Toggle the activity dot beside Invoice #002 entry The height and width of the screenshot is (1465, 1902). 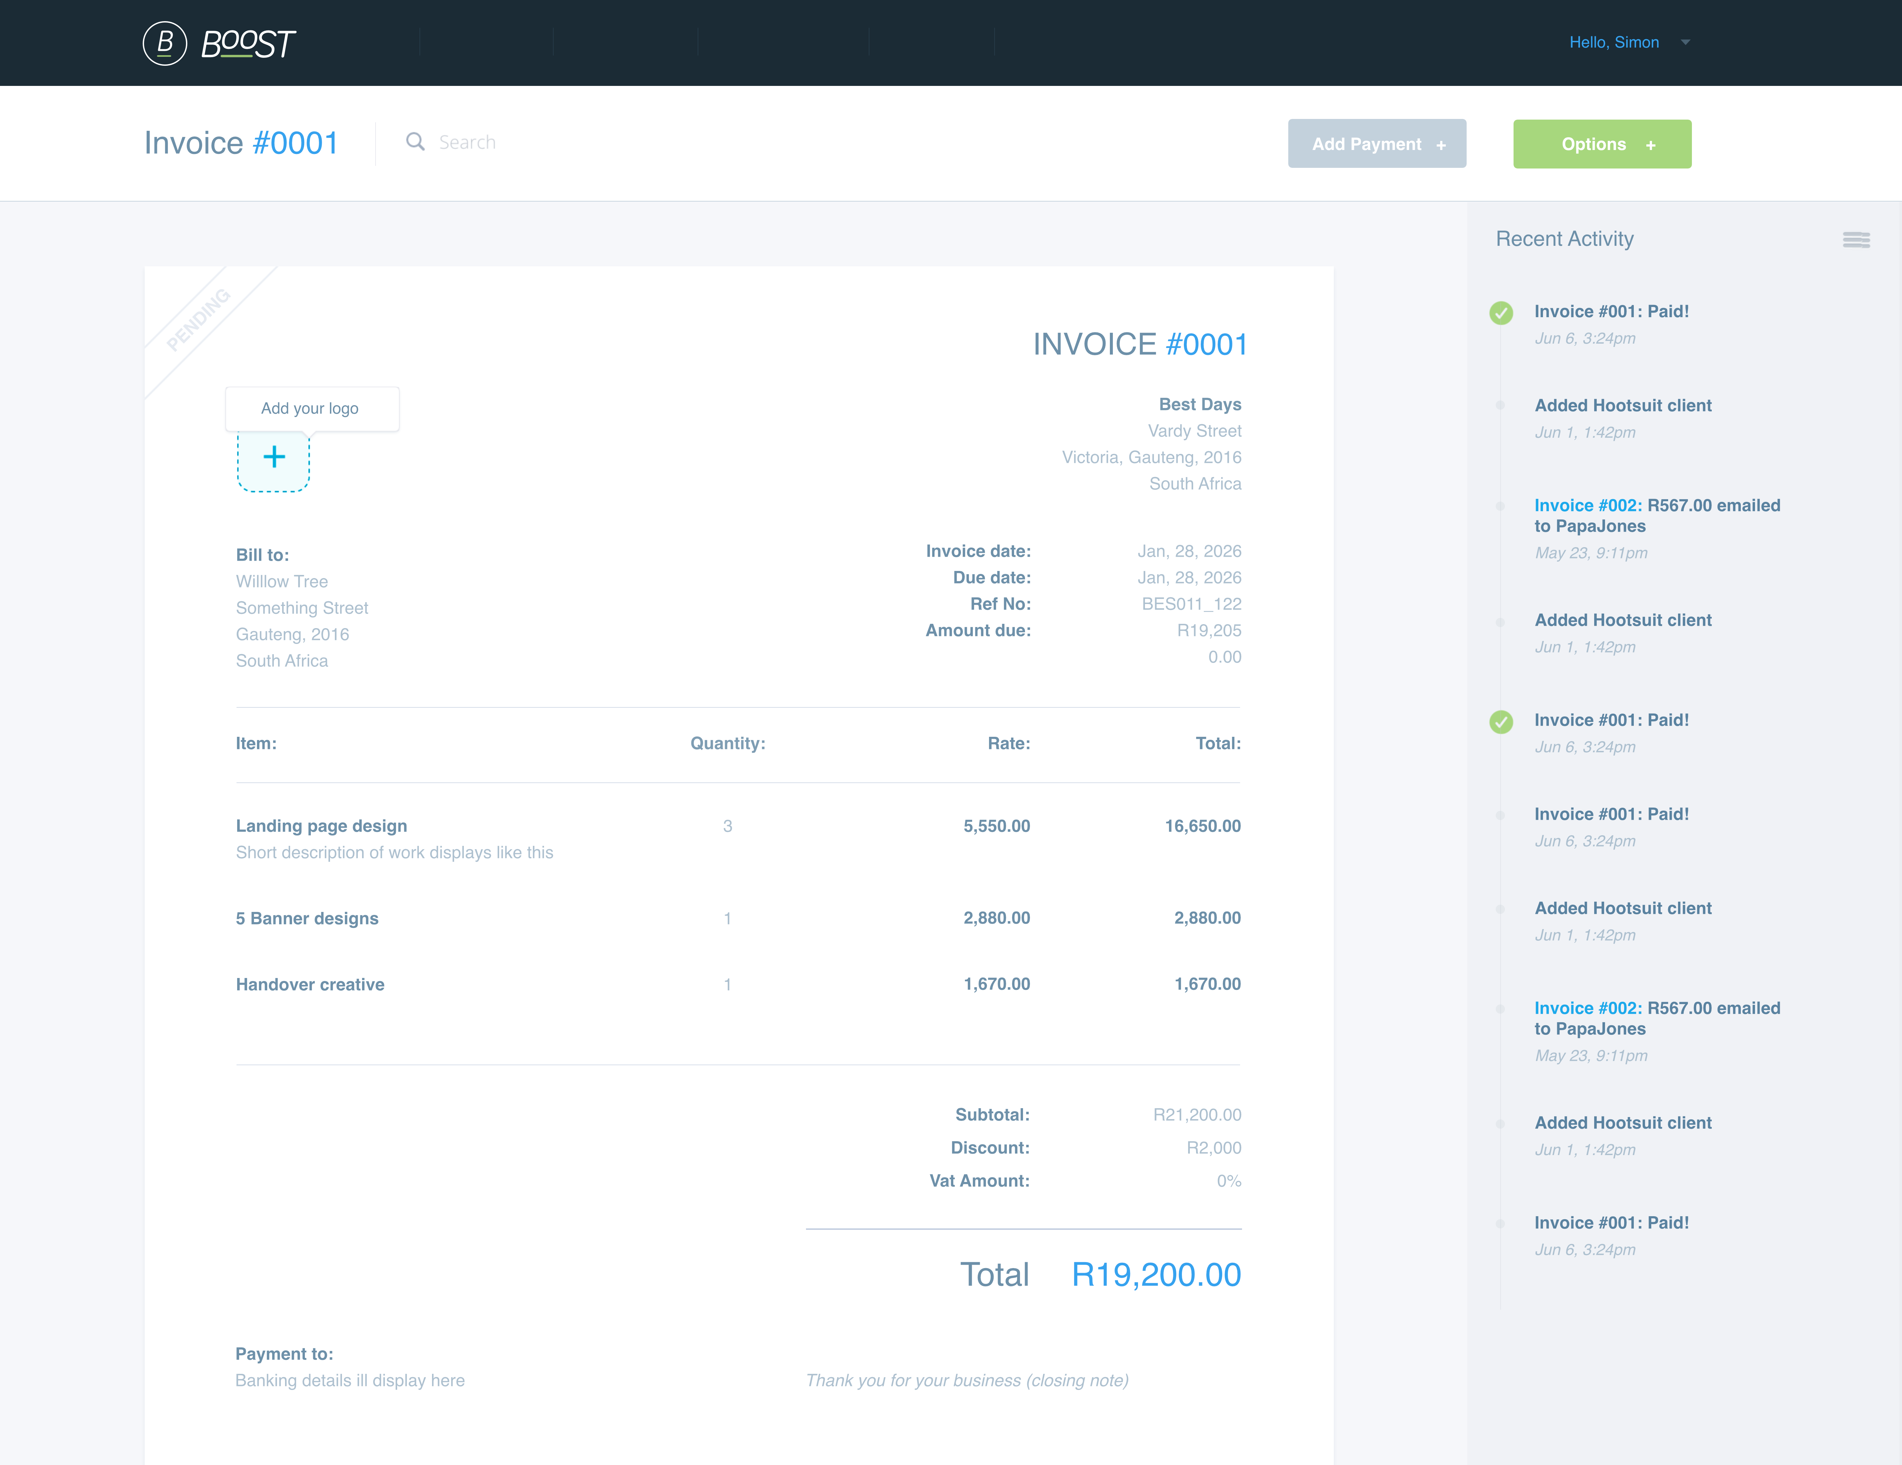coord(1501,506)
